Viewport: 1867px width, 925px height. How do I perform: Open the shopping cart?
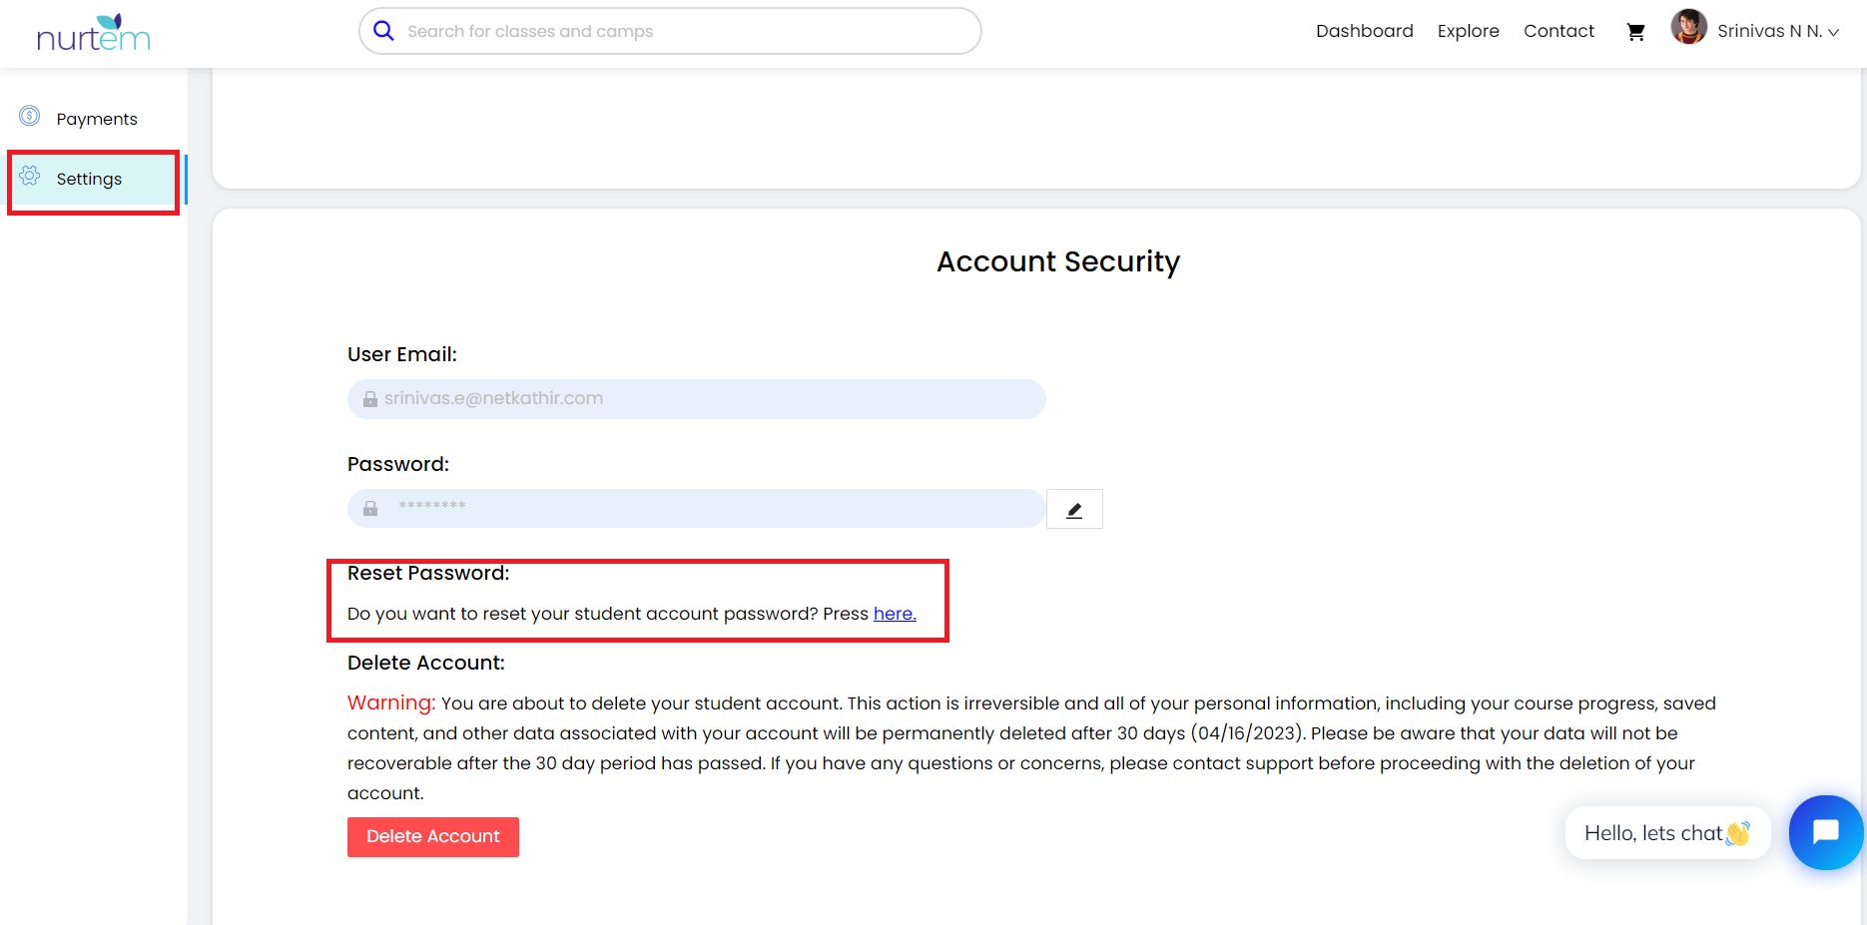(1635, 32)
